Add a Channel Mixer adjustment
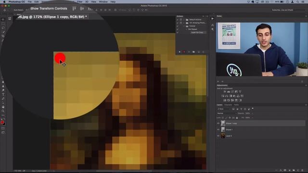This screenshot has width=308, height=173. coord(238,96)
